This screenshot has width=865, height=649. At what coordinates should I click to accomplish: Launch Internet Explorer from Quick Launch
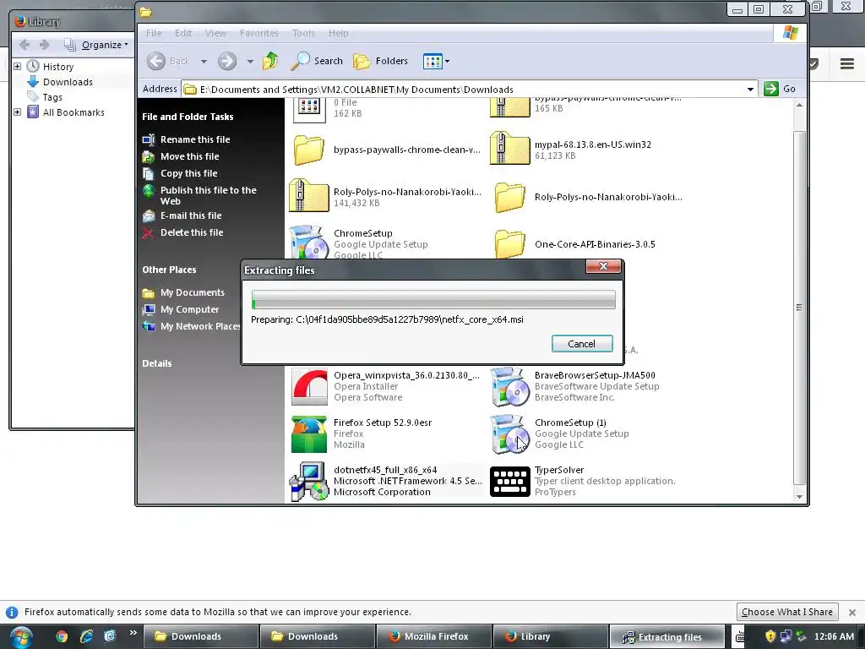pos(86,636)
